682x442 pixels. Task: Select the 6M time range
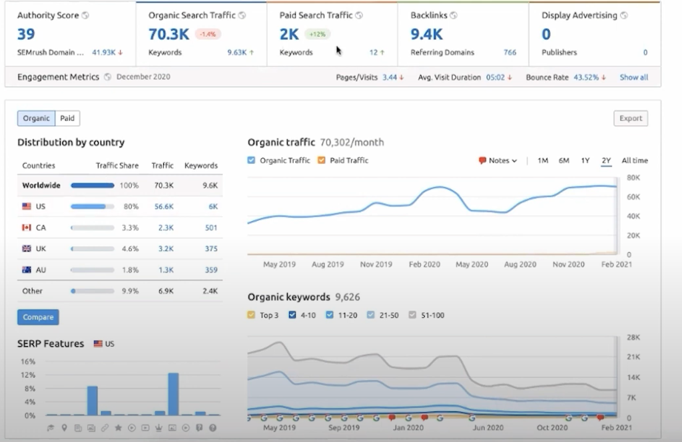(563, 160)
